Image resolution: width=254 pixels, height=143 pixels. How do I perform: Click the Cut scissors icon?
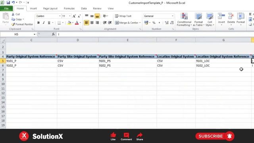[13, 14]
